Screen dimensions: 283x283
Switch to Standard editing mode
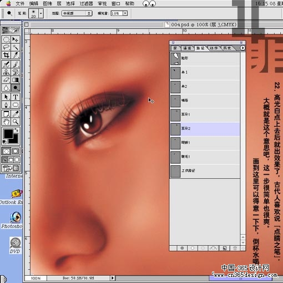point(6,151)
